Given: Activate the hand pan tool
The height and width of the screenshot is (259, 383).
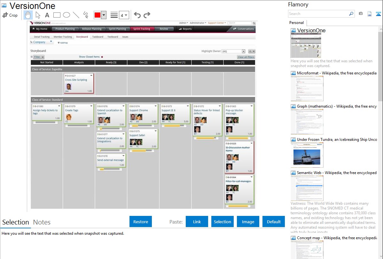Looking at the screenshot, I should click(28, 15).
